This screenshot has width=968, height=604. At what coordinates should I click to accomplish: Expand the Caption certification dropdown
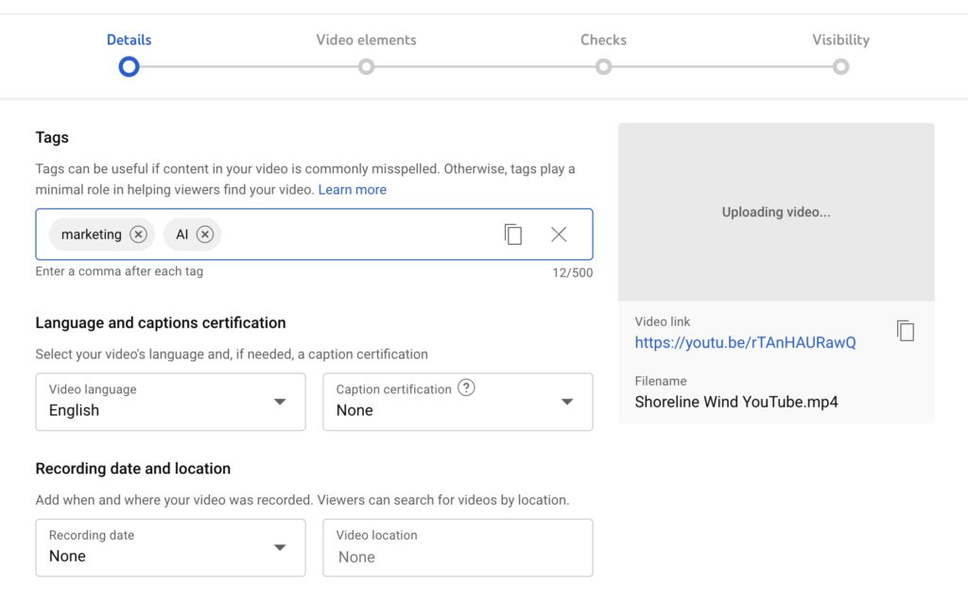pos(567,402)
